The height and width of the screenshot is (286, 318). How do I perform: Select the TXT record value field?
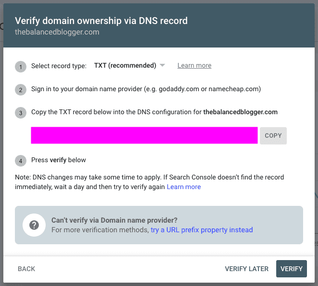pos(144,135)
